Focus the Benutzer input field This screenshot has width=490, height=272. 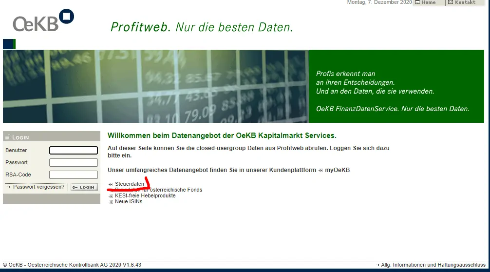click(x=74, y=151)
